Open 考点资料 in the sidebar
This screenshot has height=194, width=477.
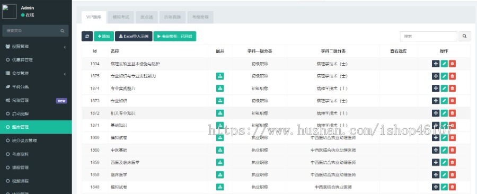pyautogui.click(x=36, y=154)
